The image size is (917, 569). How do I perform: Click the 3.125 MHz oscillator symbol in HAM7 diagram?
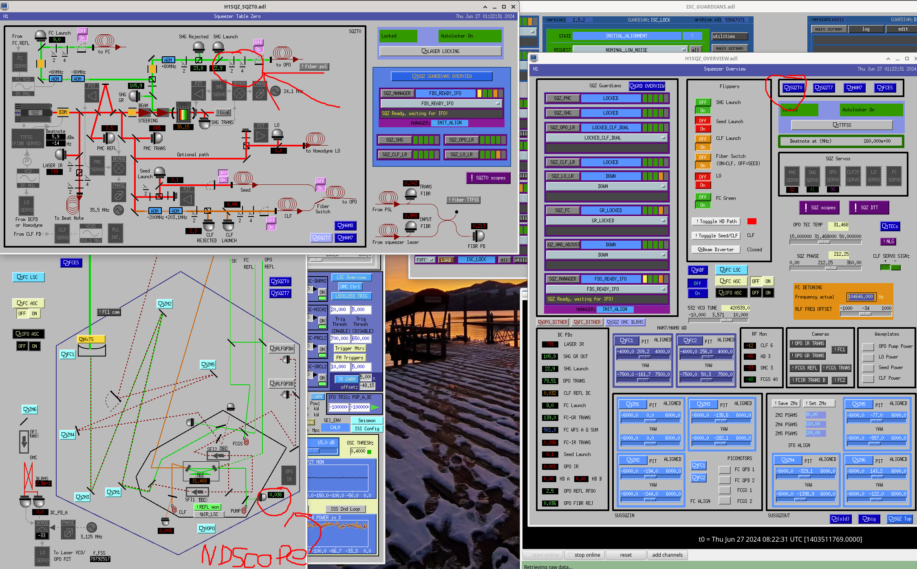[92, 528]
